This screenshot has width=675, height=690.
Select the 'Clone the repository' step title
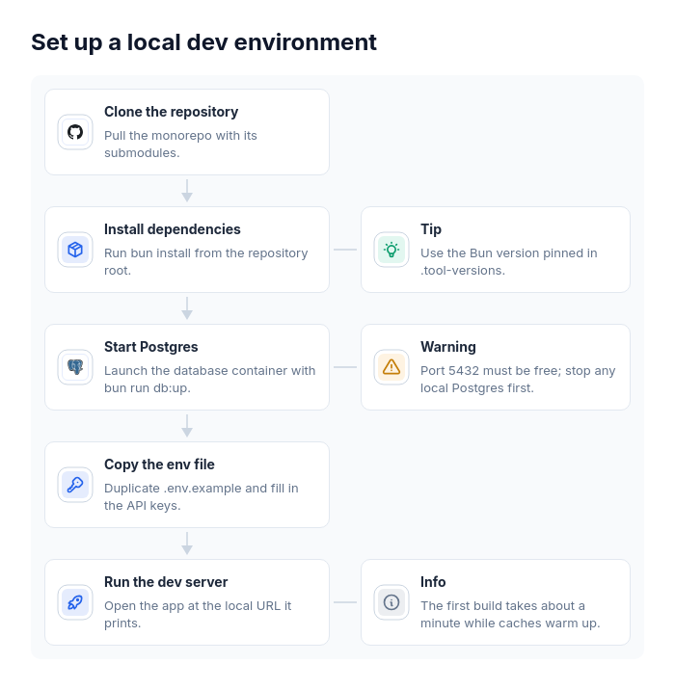(171, 112)
